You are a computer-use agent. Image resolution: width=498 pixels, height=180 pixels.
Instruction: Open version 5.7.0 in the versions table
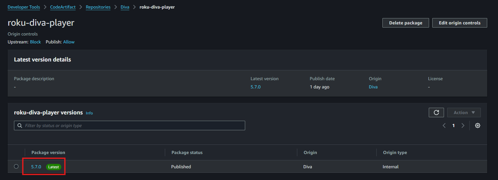tap(36, 167)
